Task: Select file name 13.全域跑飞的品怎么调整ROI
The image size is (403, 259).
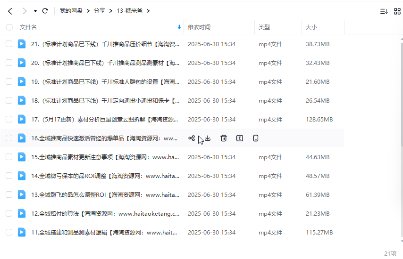Action: (x=105, y=194)
